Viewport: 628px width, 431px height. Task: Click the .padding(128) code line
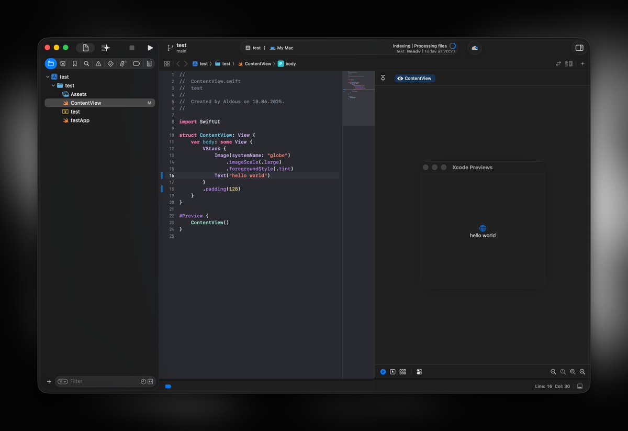coord(221,189)
